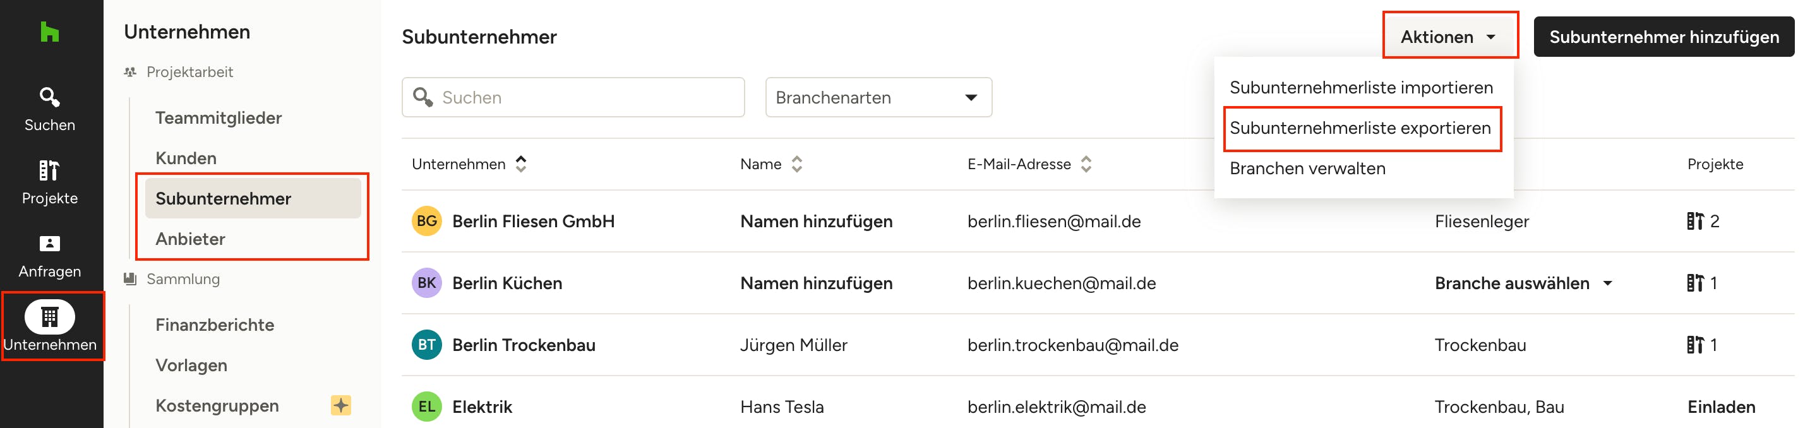
Task: Open the Berlin Fliesen GmbH company name
Action: point(533,222)
